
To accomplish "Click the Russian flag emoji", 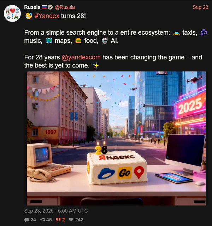I will click(x=44, y=7).
